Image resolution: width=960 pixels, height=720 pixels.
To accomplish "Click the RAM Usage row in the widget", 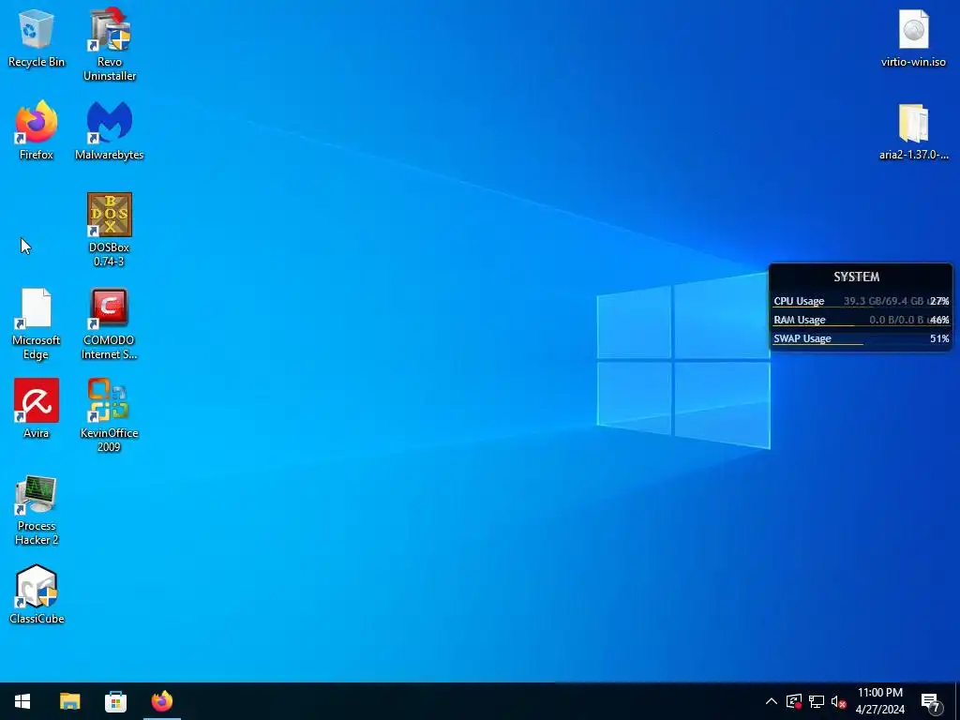I will click(x=861, y=320).
